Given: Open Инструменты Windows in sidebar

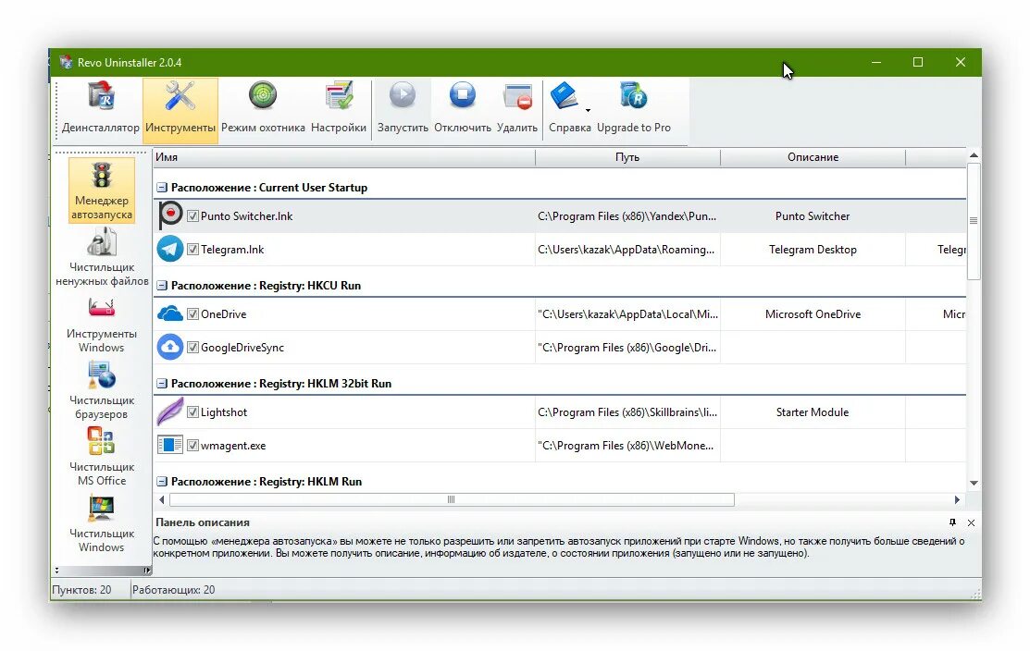Looking at the screenshot, I should pos(101,325).
